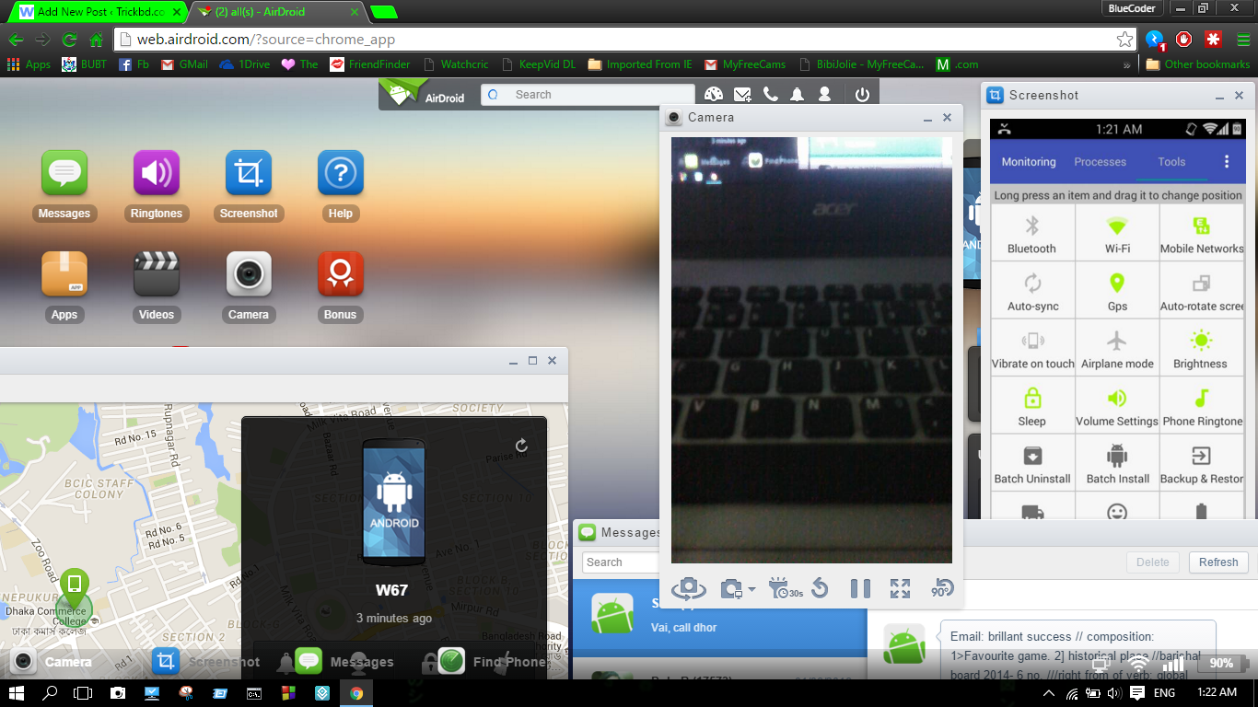The image size is (1258, 707).
Task: Click the GMail bookmark
Action: [184, 64]
